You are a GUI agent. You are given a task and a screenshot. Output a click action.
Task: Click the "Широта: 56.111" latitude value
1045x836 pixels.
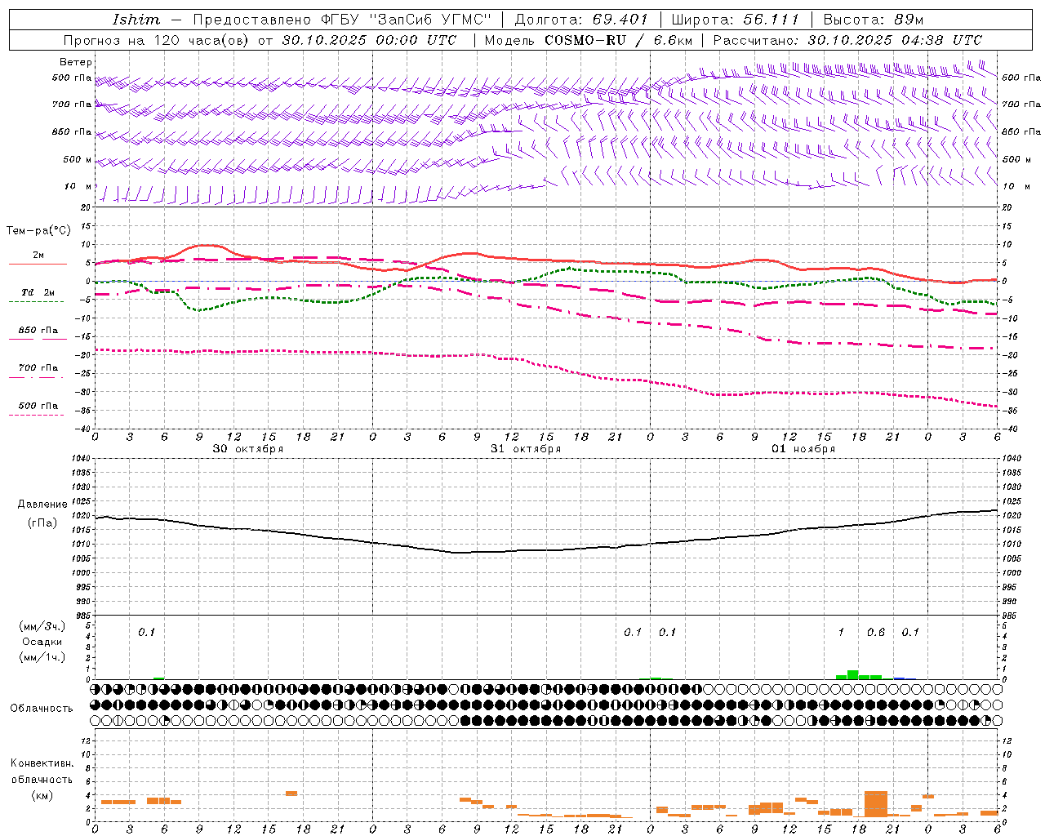[x=735, y=20]
